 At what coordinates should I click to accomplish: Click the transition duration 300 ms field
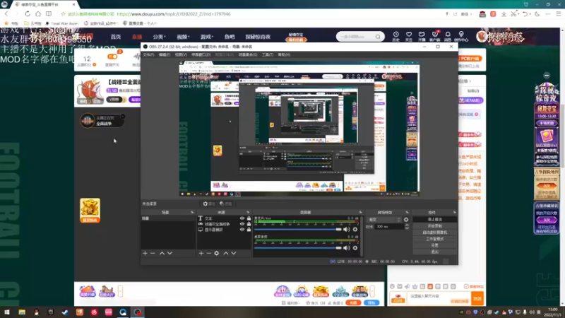390,227
